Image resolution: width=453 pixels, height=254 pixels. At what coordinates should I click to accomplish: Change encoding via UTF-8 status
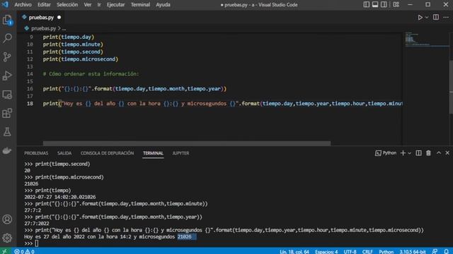tap(350, 251)
